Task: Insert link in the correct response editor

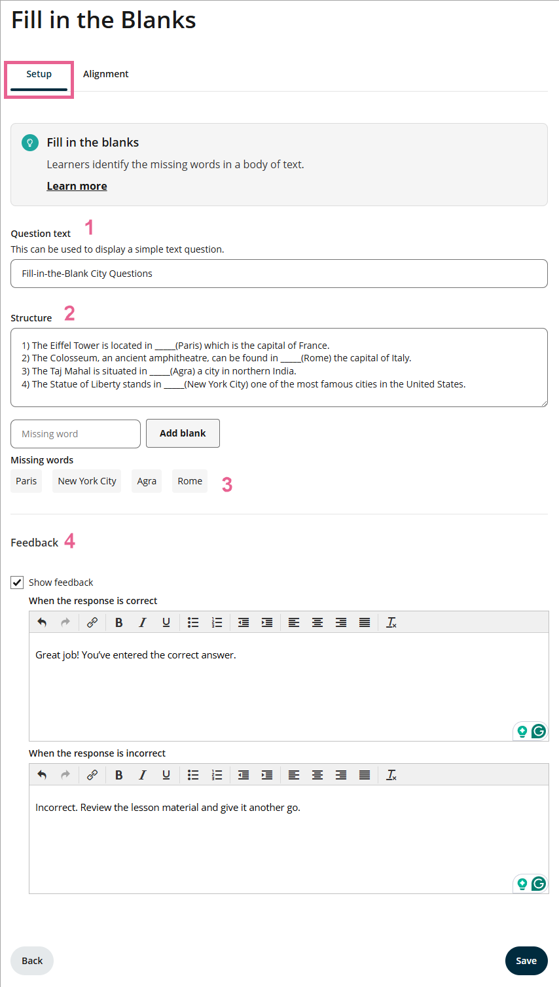Action: tap(92, 622)
